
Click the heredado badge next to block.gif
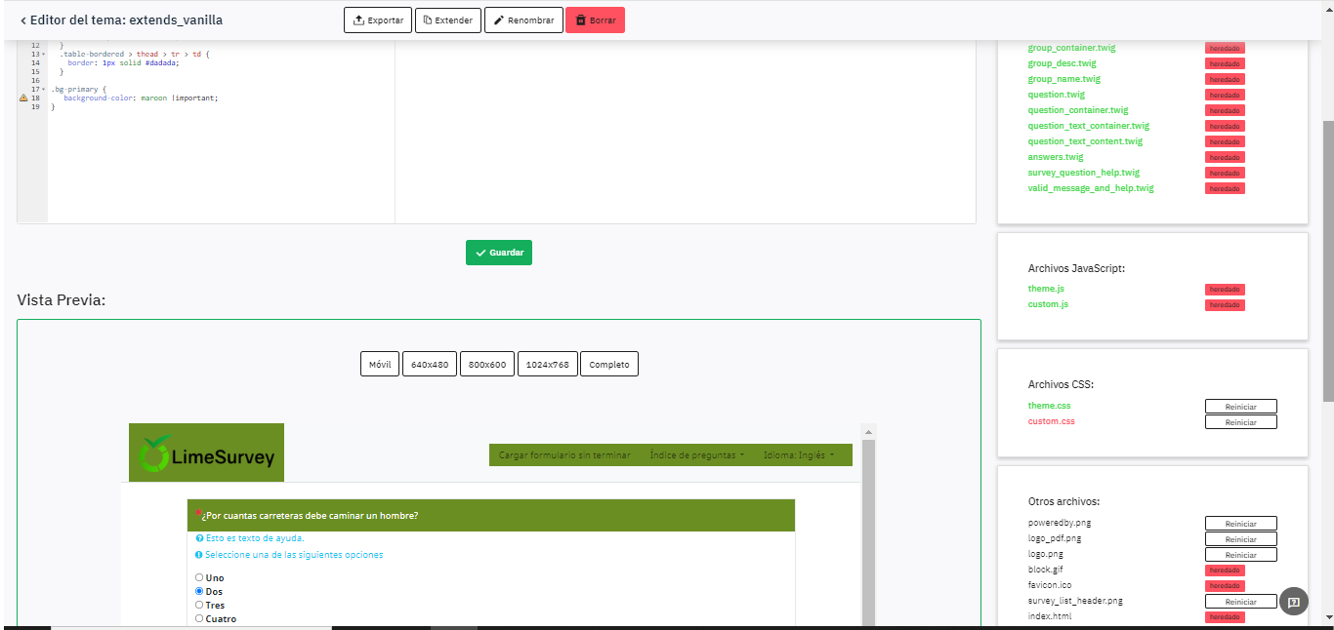[x=1225, y=571]
